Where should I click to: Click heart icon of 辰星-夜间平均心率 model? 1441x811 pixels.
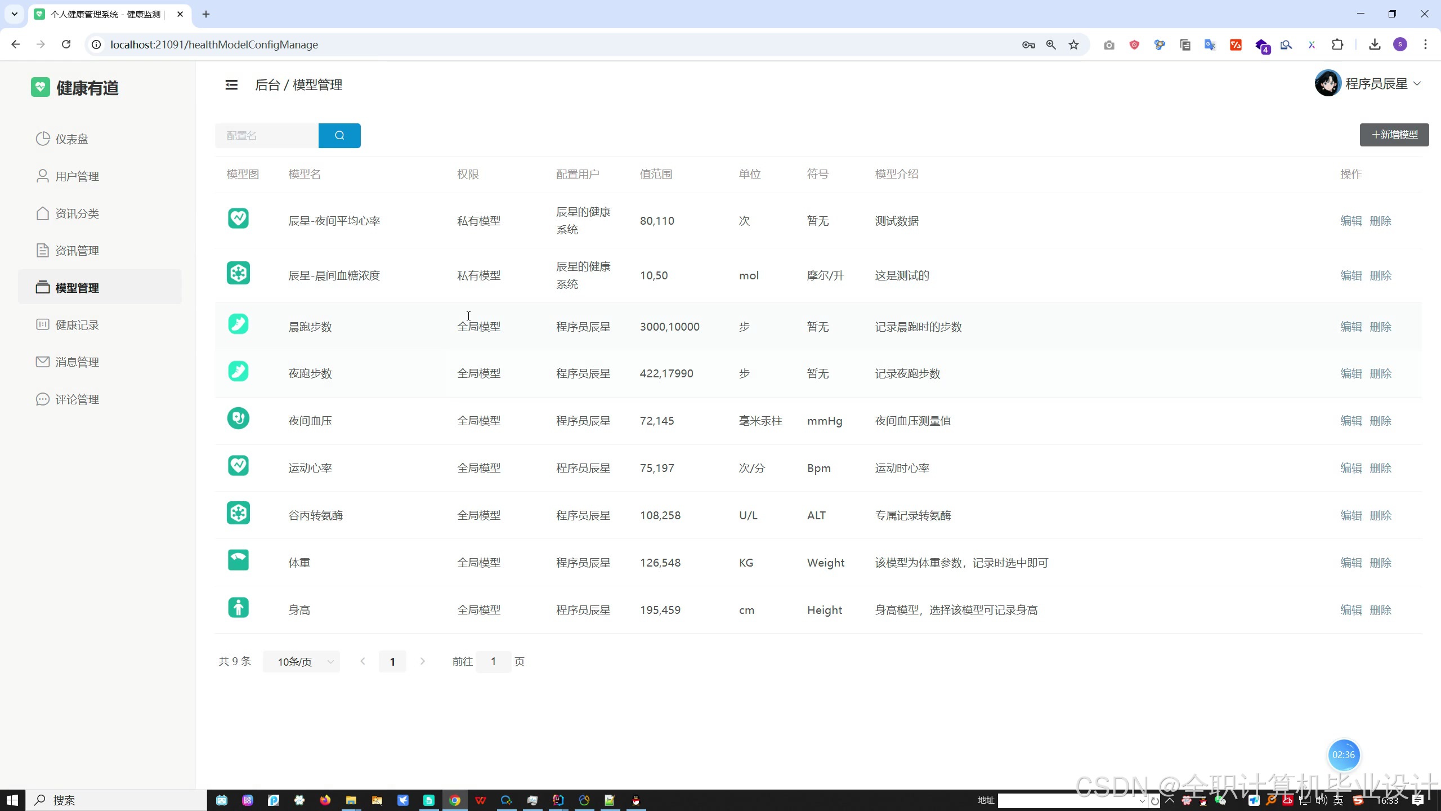pyautogui.click(x=238, y=219)
